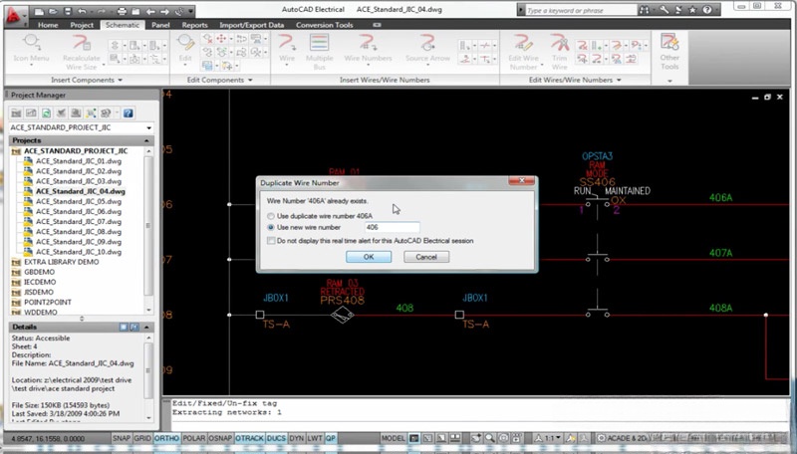797x454 pixels.
Task: Select 'Use new wire number' option
Action: pyautogui.click(x=271, y=228)
